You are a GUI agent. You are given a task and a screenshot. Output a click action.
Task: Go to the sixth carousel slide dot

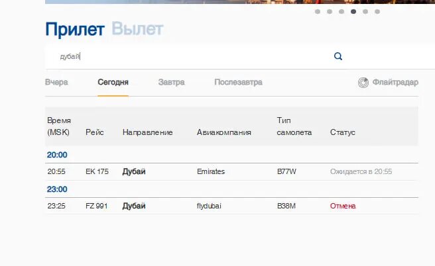tap(377, 12)
